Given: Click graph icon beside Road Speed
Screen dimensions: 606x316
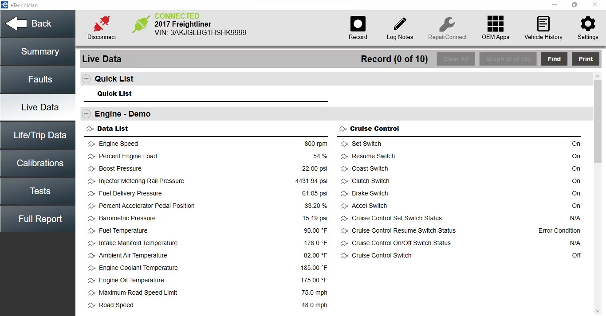Looking at the screenshot, I should tap(91, 305).
